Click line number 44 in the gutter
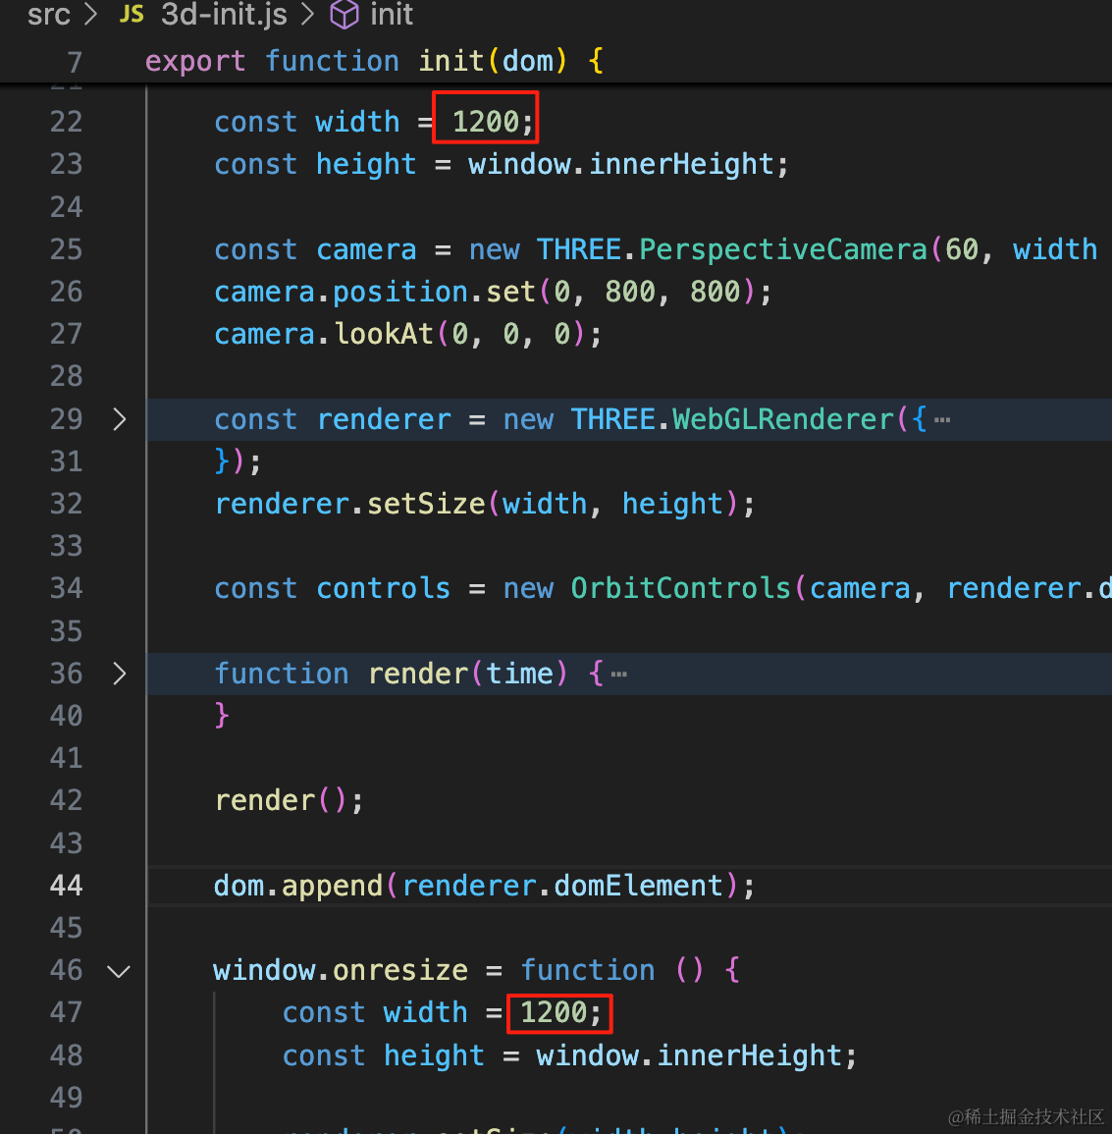Viewport: 1113px width, 1135px height. click(66, 886)
